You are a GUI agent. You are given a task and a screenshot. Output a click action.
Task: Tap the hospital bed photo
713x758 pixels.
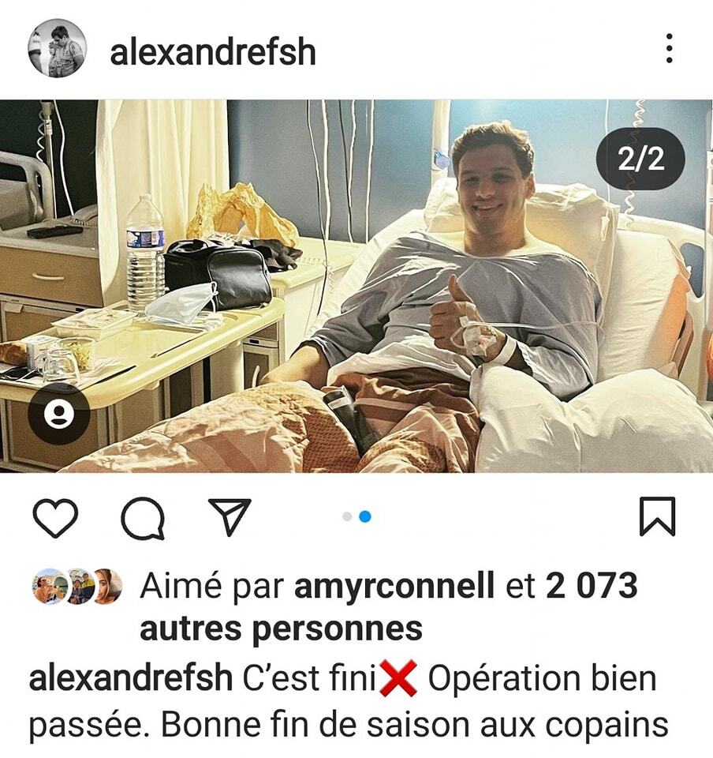[356, 286]
